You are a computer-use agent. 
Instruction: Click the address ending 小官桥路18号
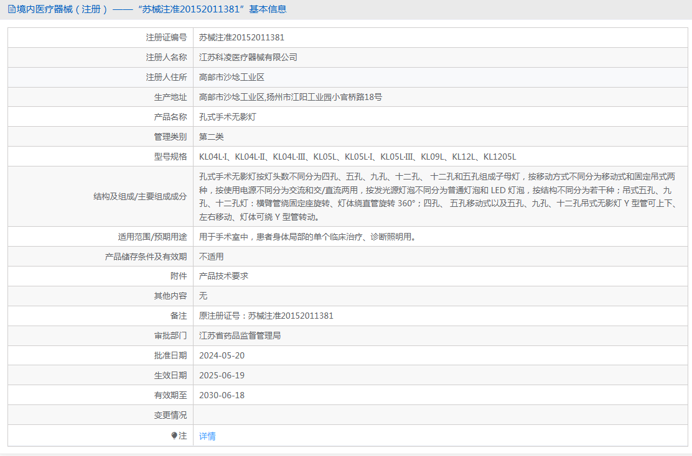[x=291, y=97]
